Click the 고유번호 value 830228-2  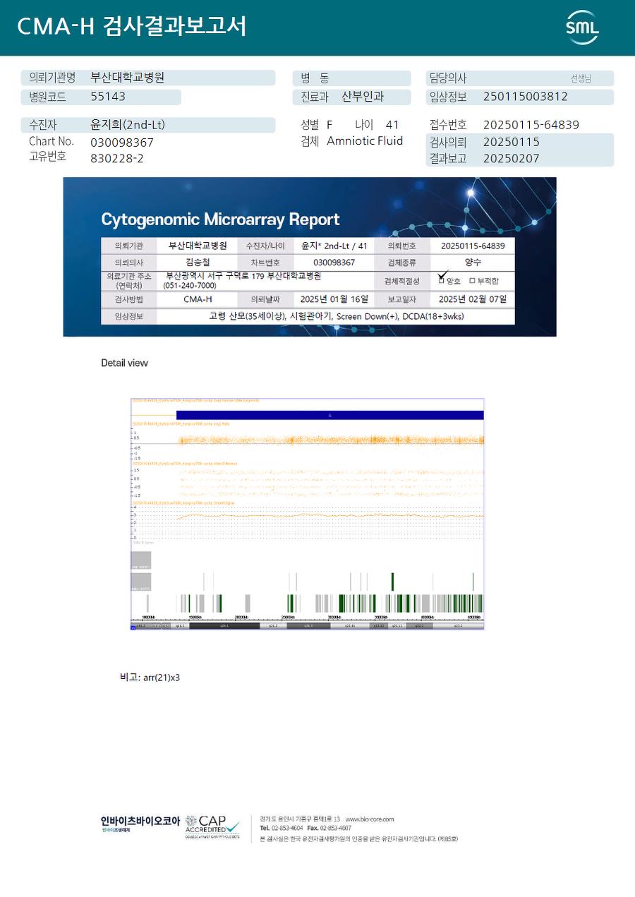117,158
